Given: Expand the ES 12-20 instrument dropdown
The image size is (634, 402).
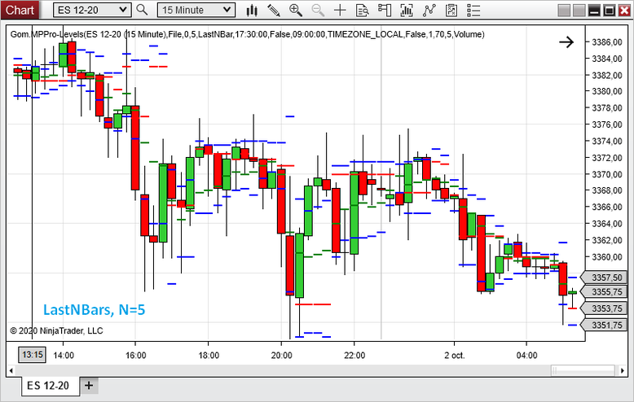Looking at the screenshot, I should [92, 10].
